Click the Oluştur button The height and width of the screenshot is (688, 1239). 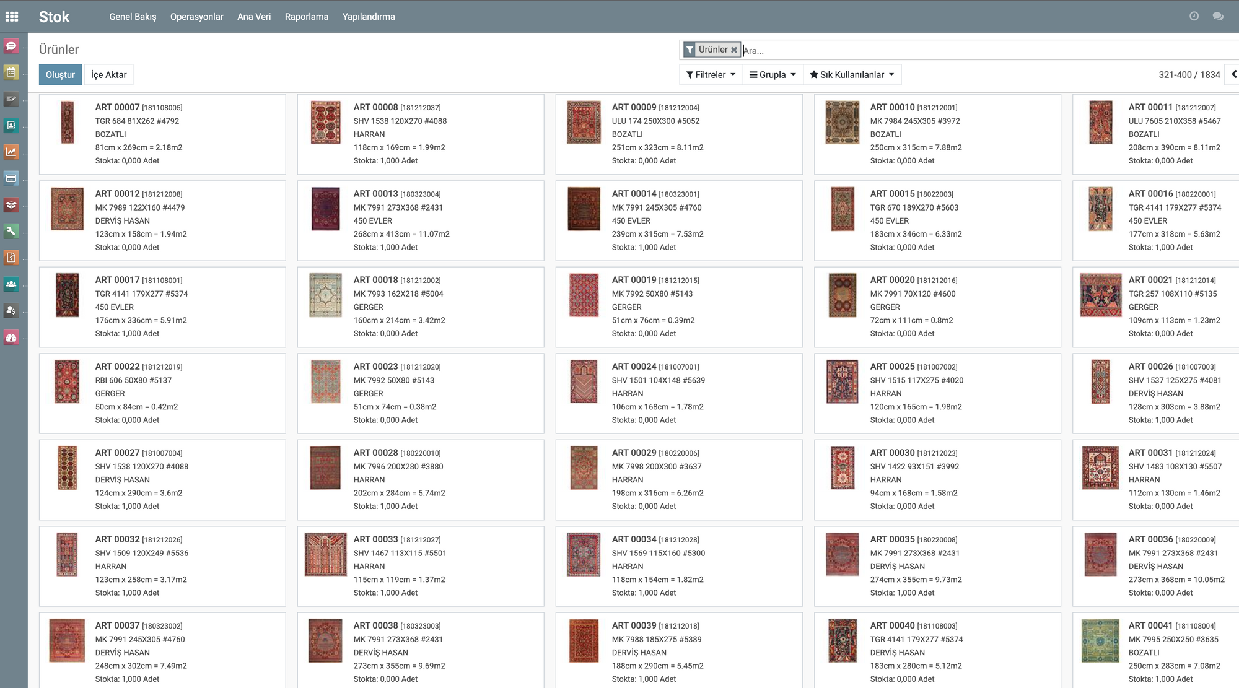coord(60,75)
